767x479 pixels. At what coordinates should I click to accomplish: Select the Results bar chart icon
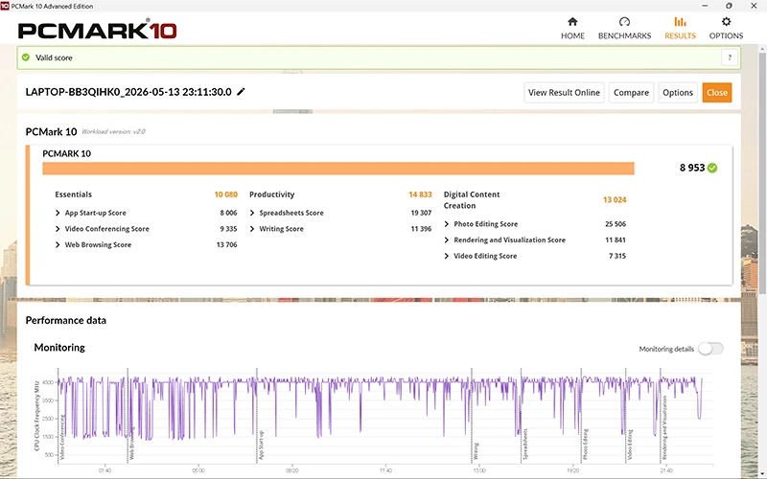pos(680,21)
